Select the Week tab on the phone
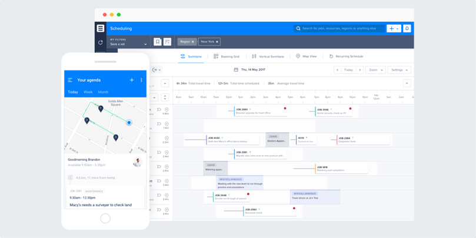This screenshot has width=476, height=238. coord(88,92)
